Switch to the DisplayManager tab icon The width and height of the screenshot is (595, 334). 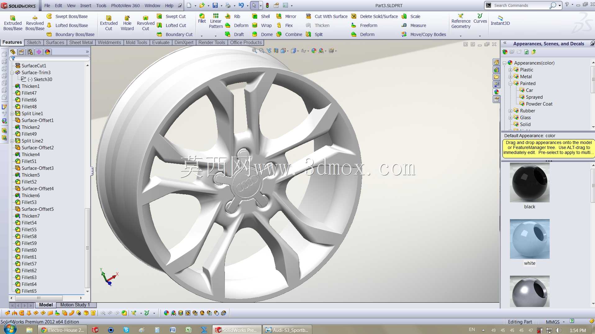[48, 52]
